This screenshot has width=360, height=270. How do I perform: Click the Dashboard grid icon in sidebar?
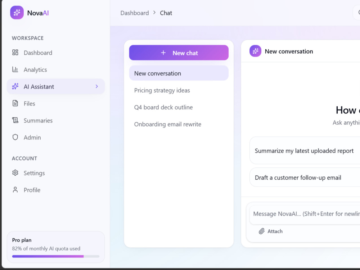tap(15, 52)
